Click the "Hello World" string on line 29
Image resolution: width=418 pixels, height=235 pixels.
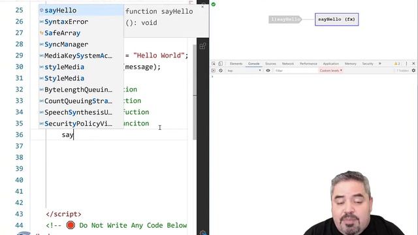159,55
